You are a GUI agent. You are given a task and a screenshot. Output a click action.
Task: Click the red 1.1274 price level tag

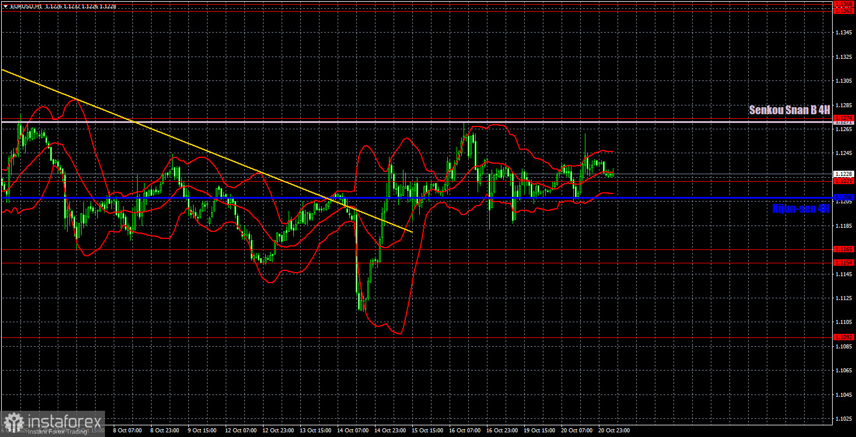pyautogui.click(x=844, y=118)
